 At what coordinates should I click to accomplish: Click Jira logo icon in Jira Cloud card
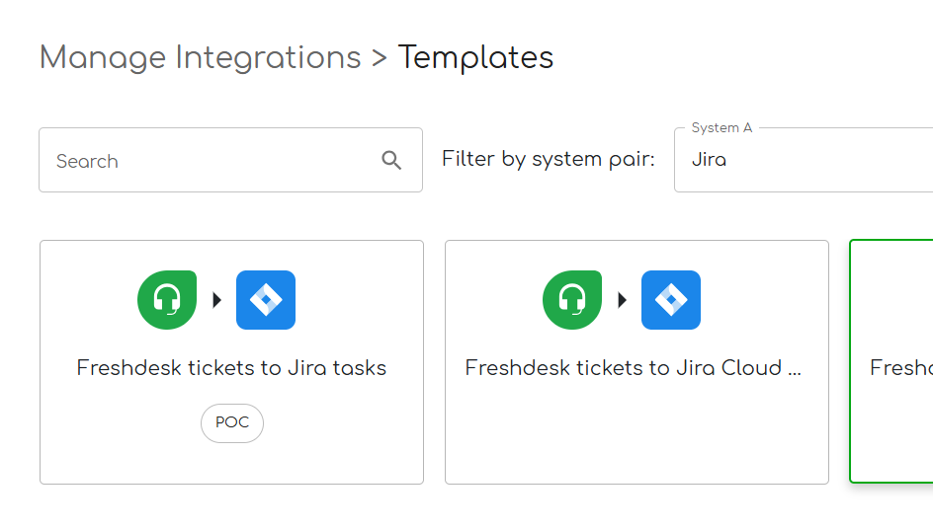(x=671, y=300)
